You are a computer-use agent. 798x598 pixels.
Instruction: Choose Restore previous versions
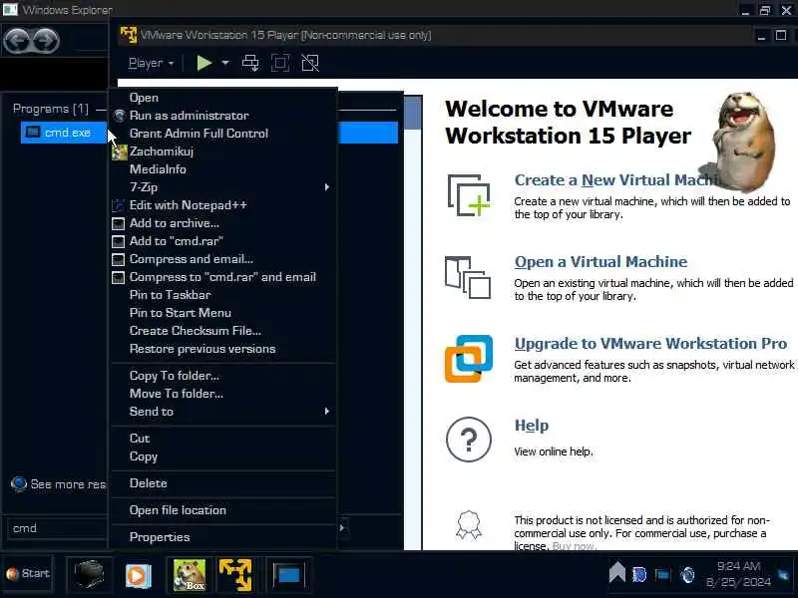tap(223, 349)
